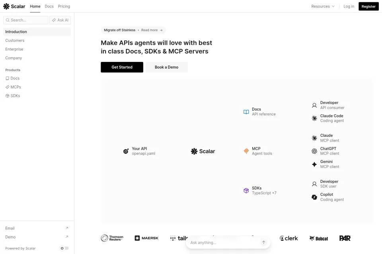Screen dimensions: 382x254
Task: Open the Customers sidebar page
Action: [37, 40]
